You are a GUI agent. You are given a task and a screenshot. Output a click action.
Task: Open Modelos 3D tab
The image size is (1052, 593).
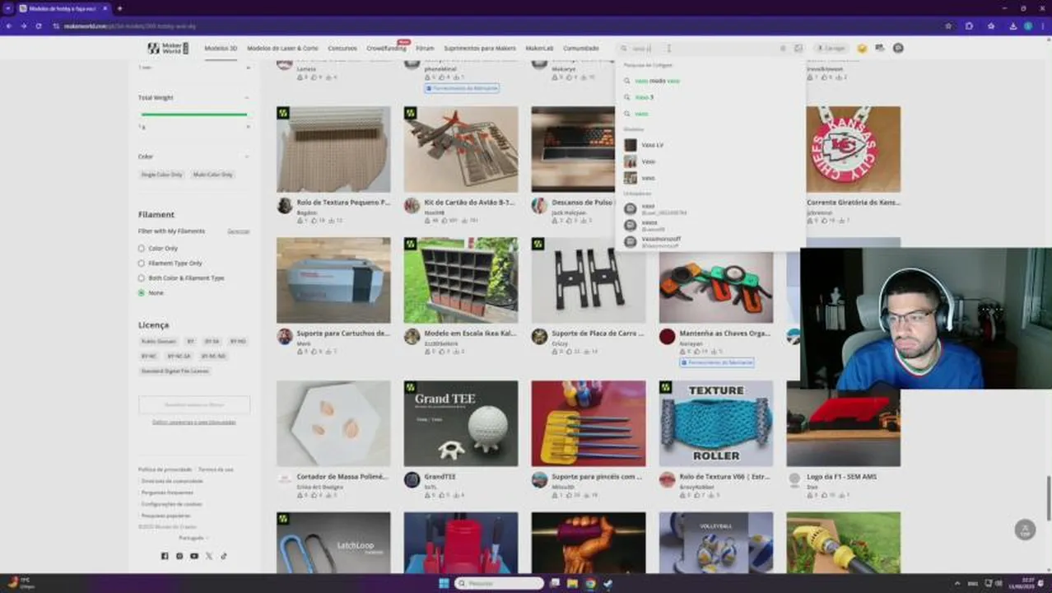click(221, 49)
